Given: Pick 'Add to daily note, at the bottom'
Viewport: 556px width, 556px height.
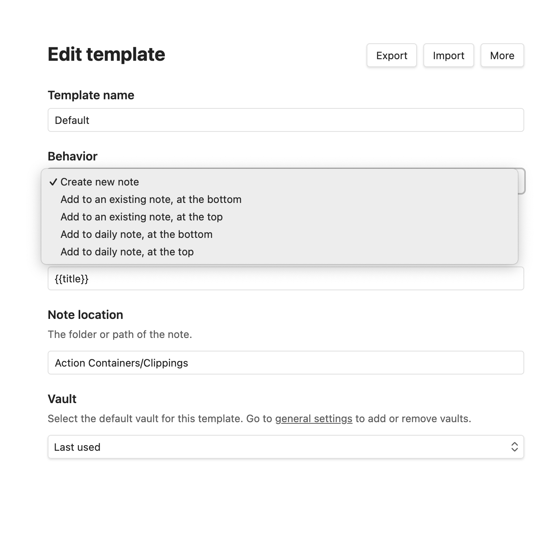Looking at the screenshot, I should pos(280,234).
